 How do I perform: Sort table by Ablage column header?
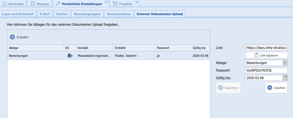[35, 48]
